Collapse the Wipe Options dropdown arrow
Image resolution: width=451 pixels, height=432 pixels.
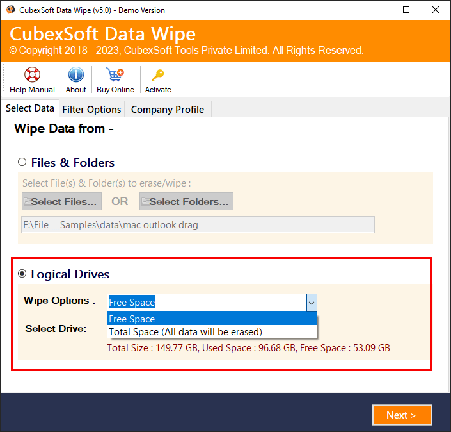311,302
